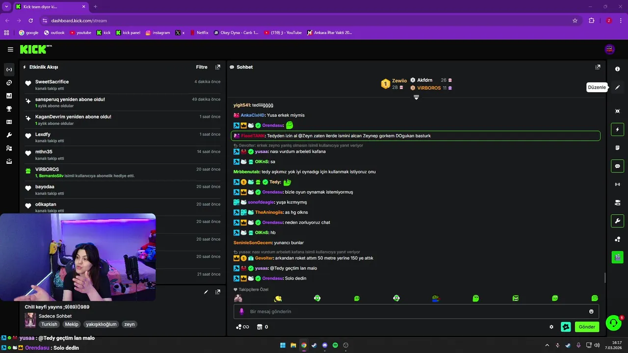Click the purple microphone icon in message box
Image resolution: width=628 pixels, height=353 pixels.
coord(241,311)
